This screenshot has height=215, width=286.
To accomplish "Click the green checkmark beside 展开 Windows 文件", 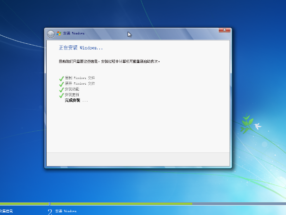I will pos(61,84).
